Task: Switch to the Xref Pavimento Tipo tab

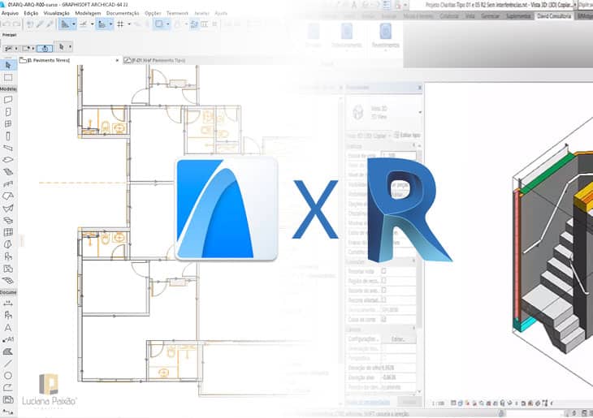Action: click(x=153, y=60)
